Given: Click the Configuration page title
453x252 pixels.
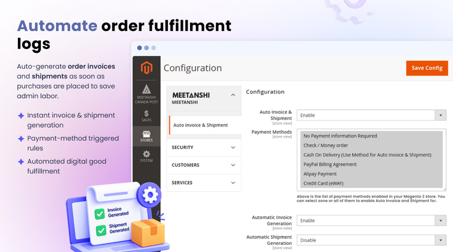Looking at the screenshot, I should tap(193, 68).
